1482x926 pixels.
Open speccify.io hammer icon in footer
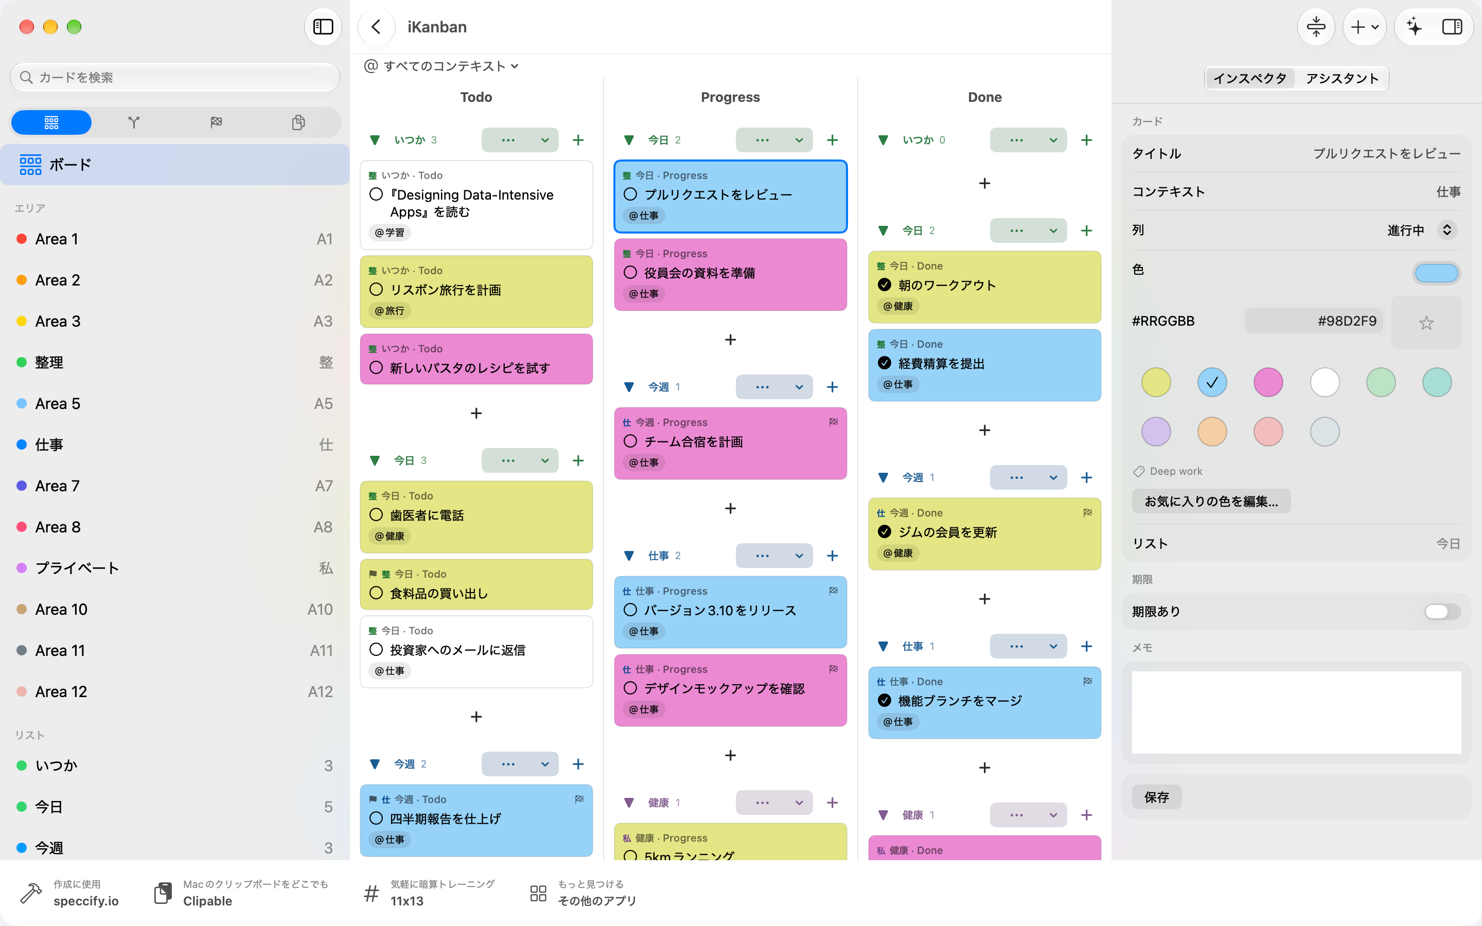pos(31,893)
